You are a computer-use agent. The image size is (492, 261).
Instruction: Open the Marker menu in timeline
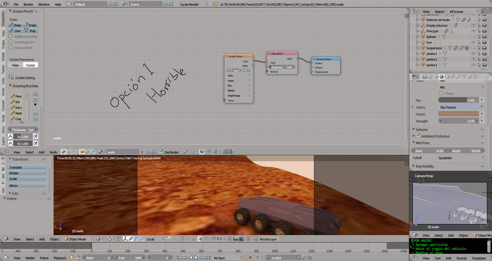pyautogui.click(x=30, y=258)
